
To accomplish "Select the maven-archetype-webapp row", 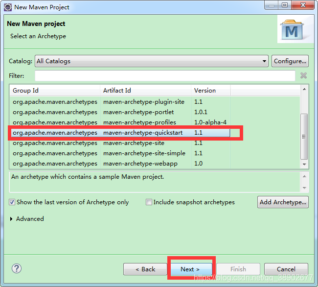I will point(120,164).
